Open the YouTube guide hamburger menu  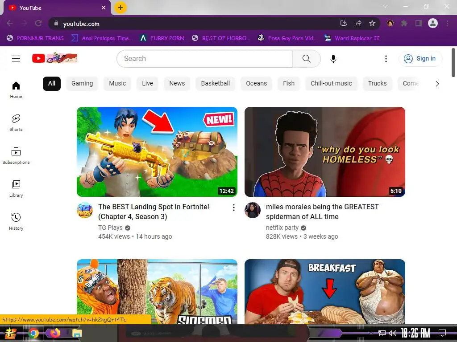16,58
